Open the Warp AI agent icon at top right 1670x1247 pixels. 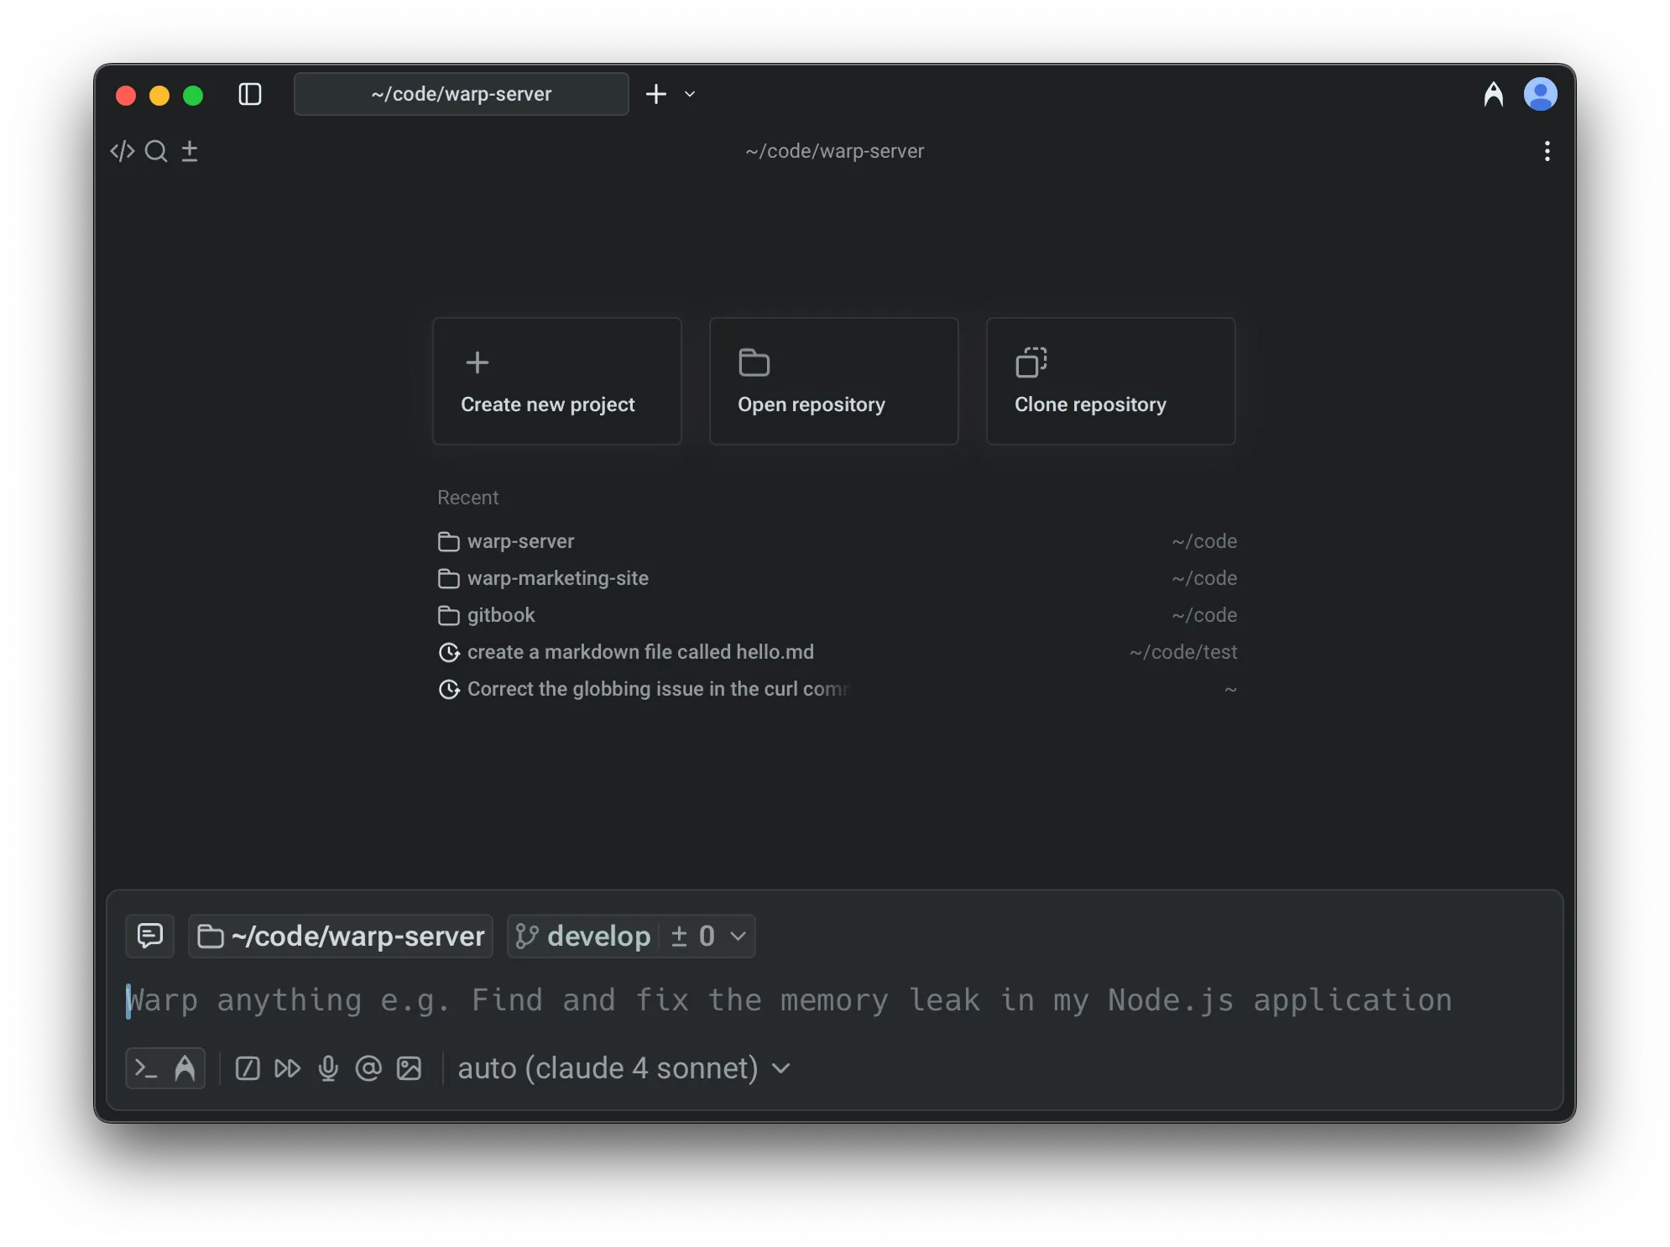(1494, 94)
